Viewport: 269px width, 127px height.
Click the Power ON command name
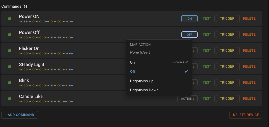click(29, 16)
